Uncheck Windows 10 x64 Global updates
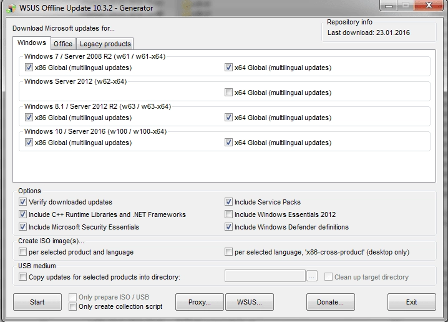 tap(228, 143)
